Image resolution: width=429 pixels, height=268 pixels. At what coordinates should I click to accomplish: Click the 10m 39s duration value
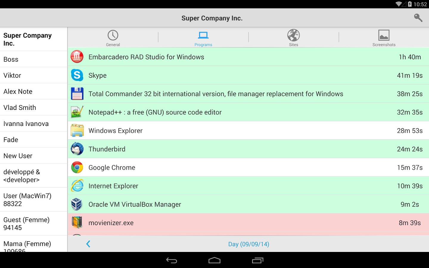click(410, 186)
